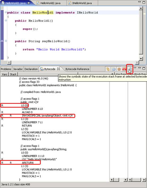Maximize the editor area
Viewport: 147px width, 188px height.
point(144,2)
